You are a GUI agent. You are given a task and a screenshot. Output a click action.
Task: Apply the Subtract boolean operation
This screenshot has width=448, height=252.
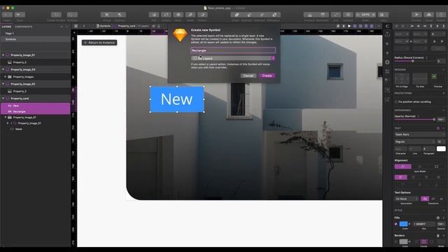[249, 15]
